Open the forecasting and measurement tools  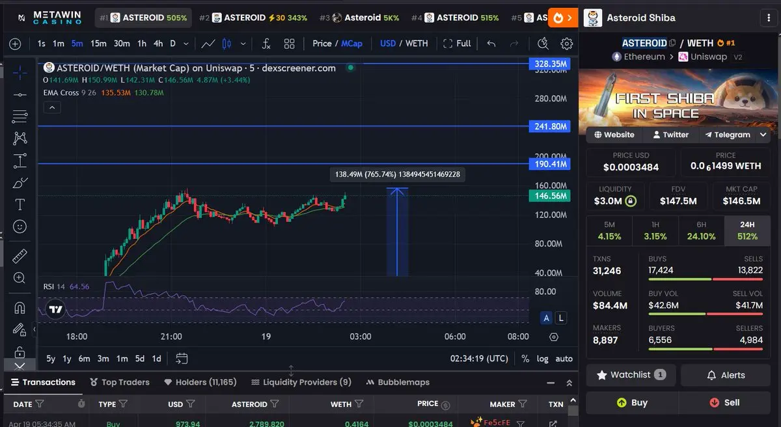(x=20, y=160)
